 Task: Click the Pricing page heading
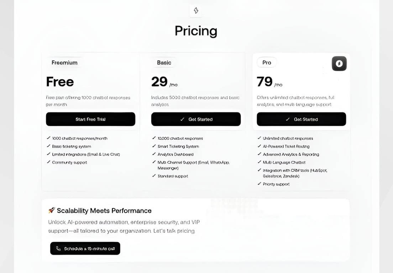coord(196,31)
